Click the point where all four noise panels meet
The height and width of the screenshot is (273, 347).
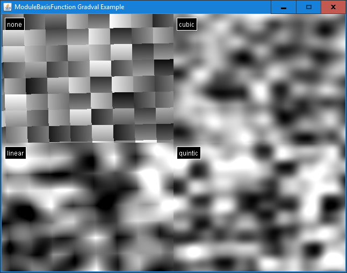point(173,143)
